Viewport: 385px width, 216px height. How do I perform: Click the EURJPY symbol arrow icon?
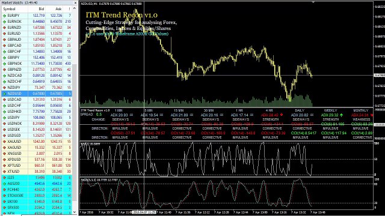pyautogui.click(x=4, y=16)
